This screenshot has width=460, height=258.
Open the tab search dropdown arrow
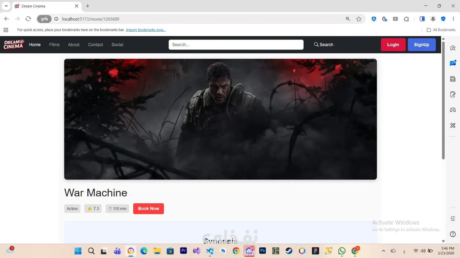tap(6, 6)
